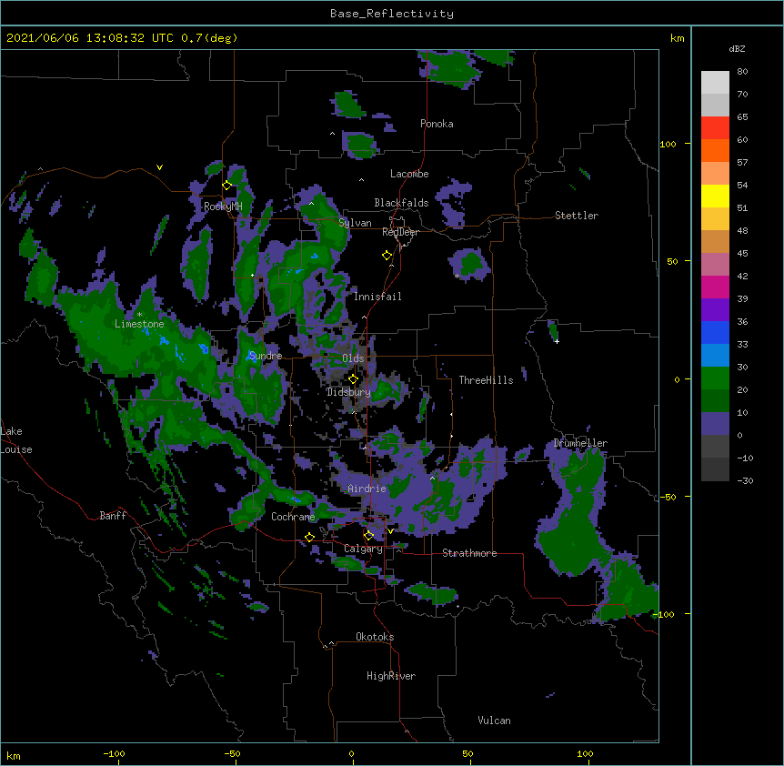Click the 100 tick on right axis
The height and width of the screenshot is (766, 784).
pos(668,144)
